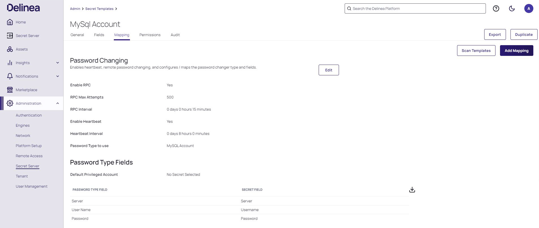Screen dimensions: 539x228
Task: Open the Marketplace storefront icon
Action: point(10,90)
